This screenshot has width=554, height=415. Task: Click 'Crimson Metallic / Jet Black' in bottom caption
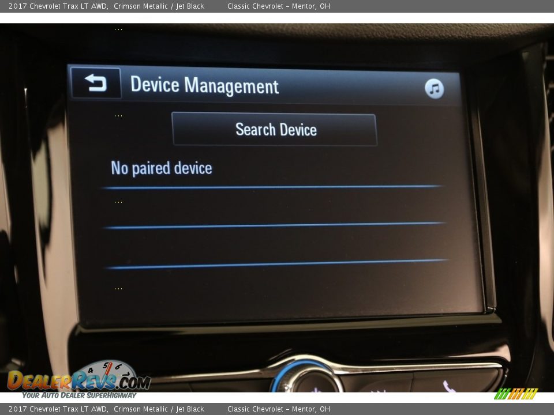pos(159,409)
